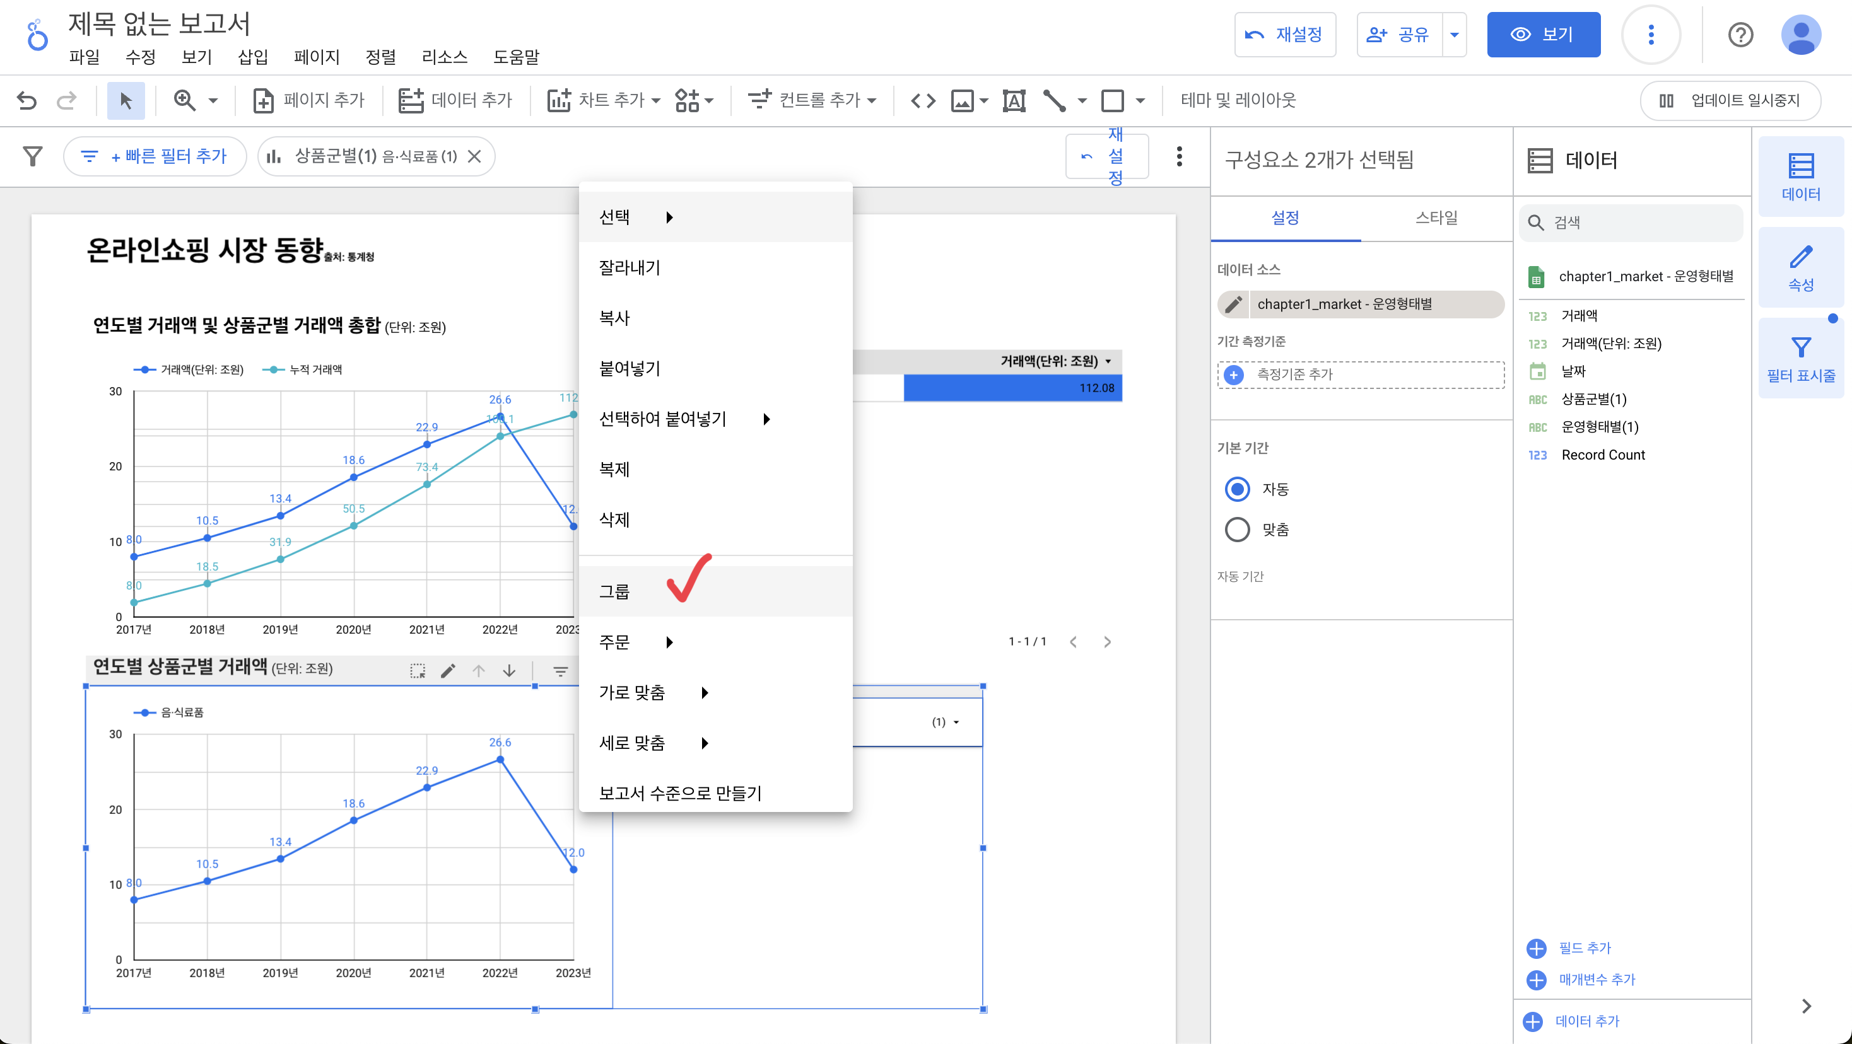The image size is (1852, 1044).
Task: Click the 필드 추가 link
Action: coord(1584,948)
